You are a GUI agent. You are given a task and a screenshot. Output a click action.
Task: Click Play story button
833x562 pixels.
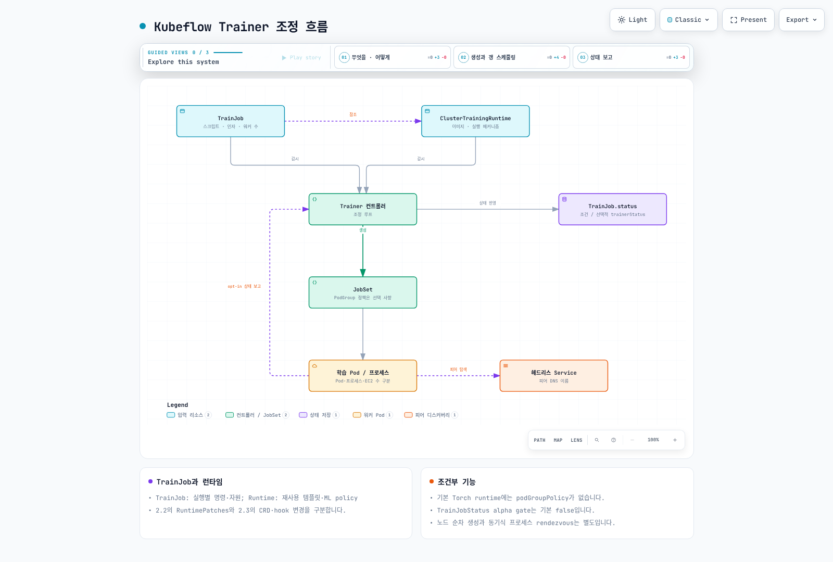coord(301,58)
